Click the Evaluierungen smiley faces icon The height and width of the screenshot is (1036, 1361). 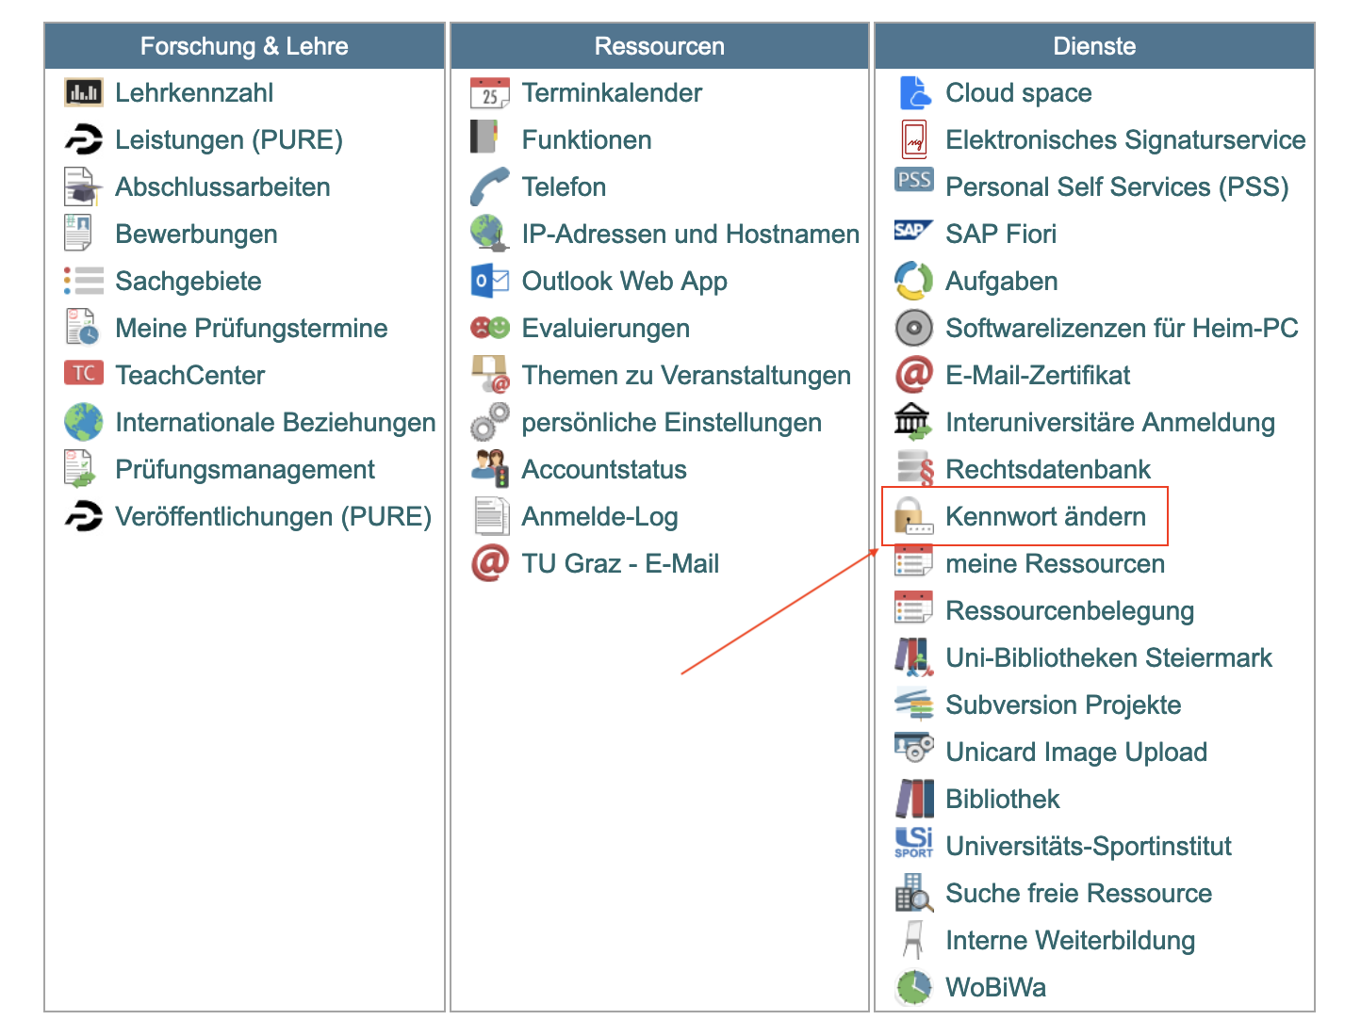pyautogui.click(x=489, y=328)
